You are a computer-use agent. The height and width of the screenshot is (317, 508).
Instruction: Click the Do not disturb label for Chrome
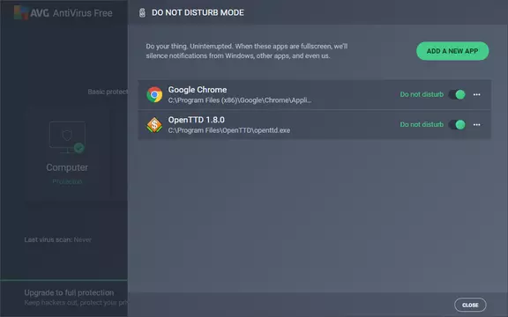pyautogui.click(x=422, y=94)
